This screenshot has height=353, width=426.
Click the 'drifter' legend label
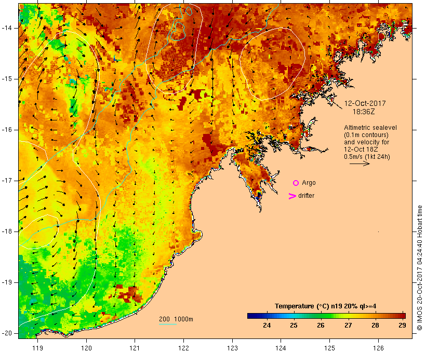(x=306, y=196)
